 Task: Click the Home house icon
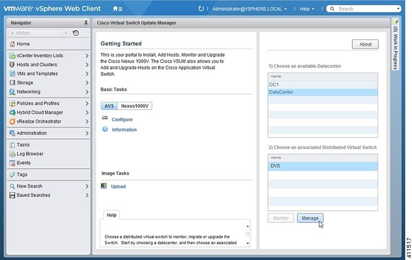[12, 44]
